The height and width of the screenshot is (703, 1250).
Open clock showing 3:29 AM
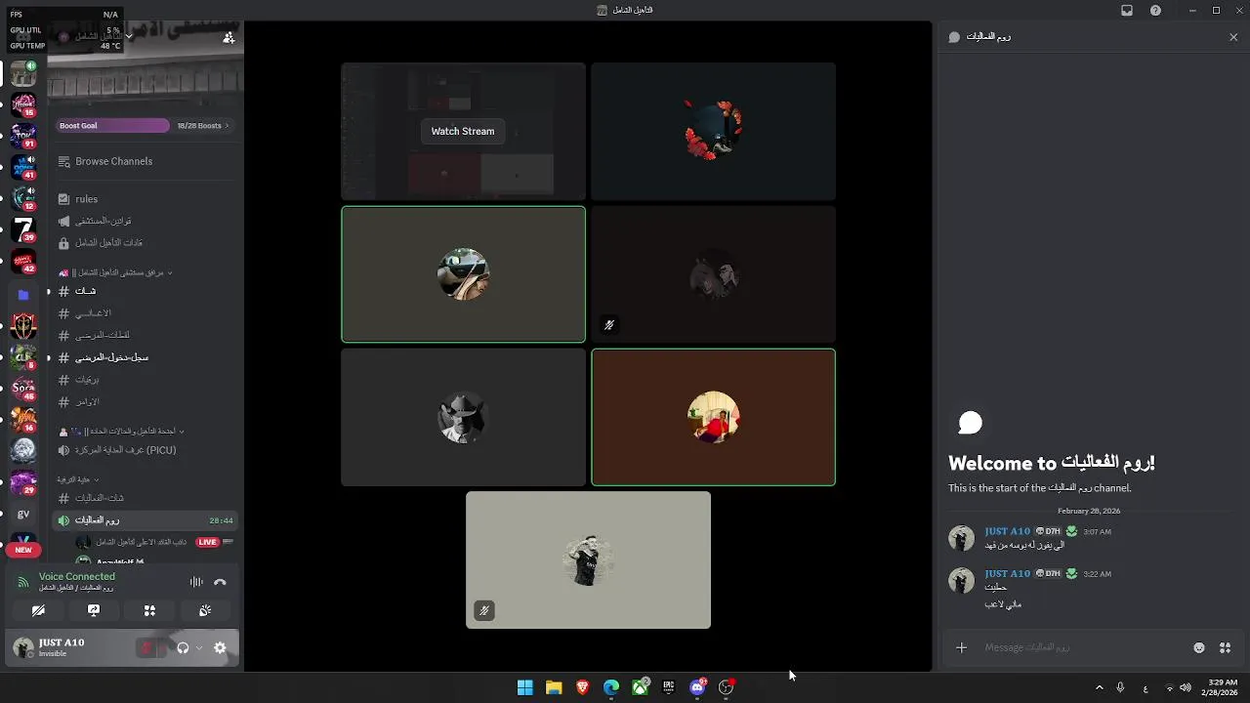tap(1221, 687)
